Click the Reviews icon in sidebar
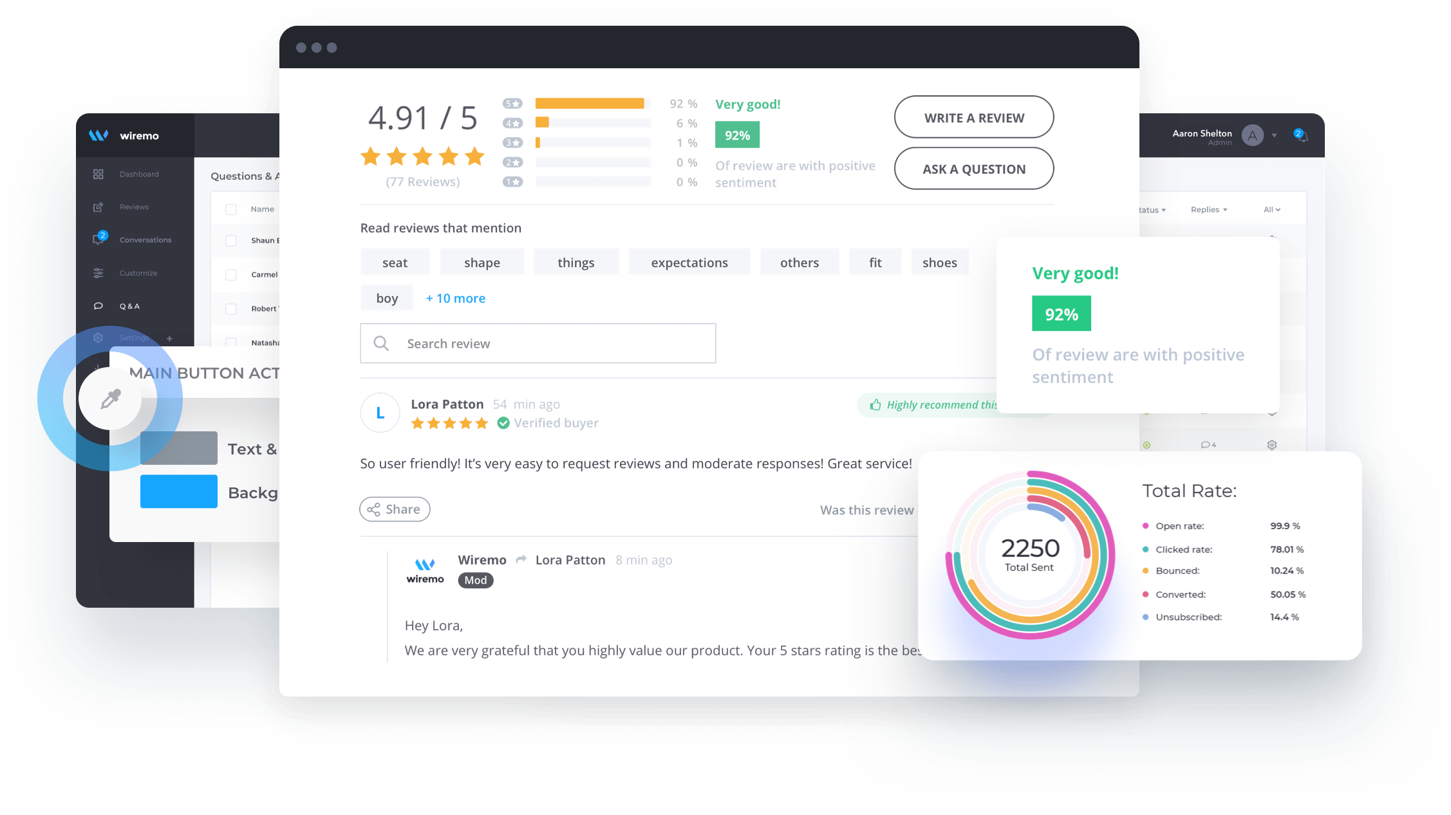Screen dimensions: 1451x815 tap(97, 206)
